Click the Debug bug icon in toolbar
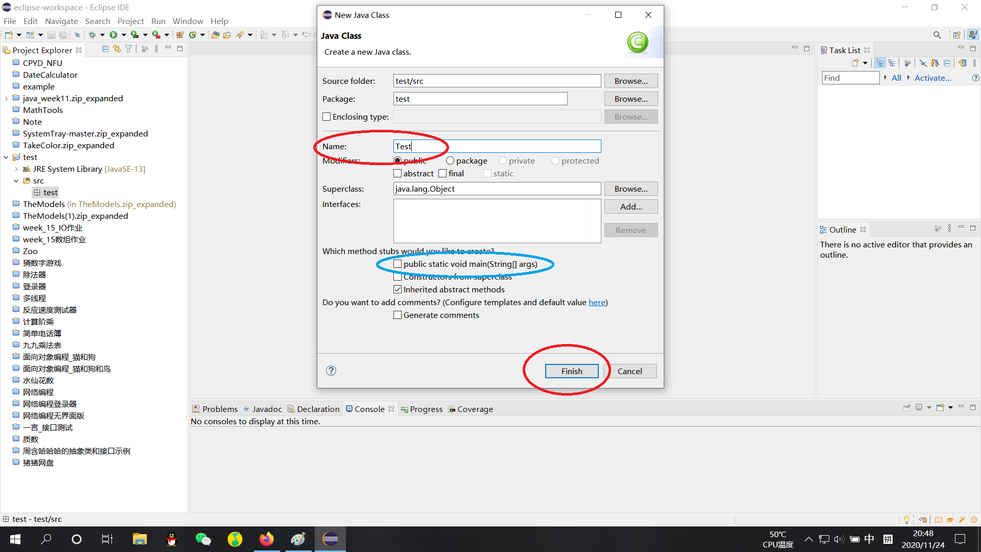Image resolution: width=981 pixels, height=552 pixels. (x=92, y=35)
